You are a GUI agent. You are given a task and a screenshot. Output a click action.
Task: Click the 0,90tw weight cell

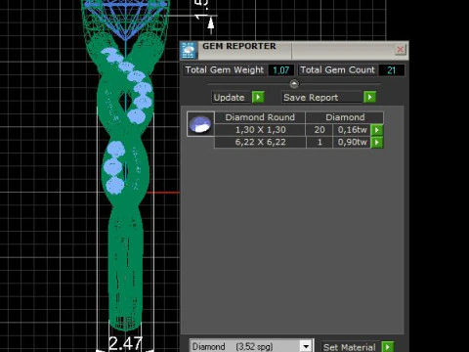[x=352, y=142]
